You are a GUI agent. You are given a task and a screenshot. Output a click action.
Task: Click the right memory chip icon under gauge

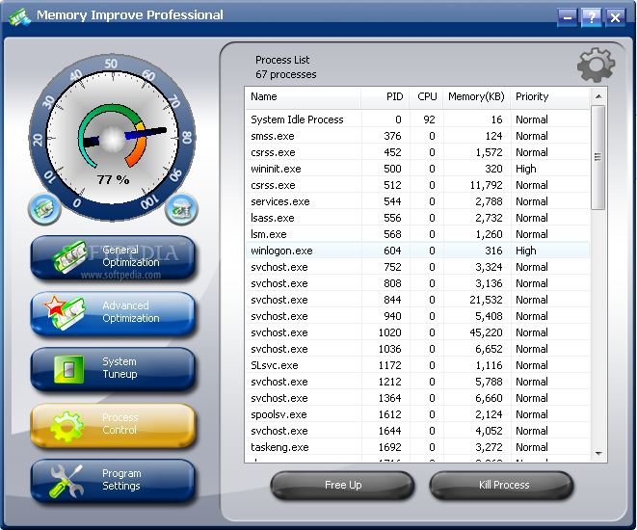181,209
